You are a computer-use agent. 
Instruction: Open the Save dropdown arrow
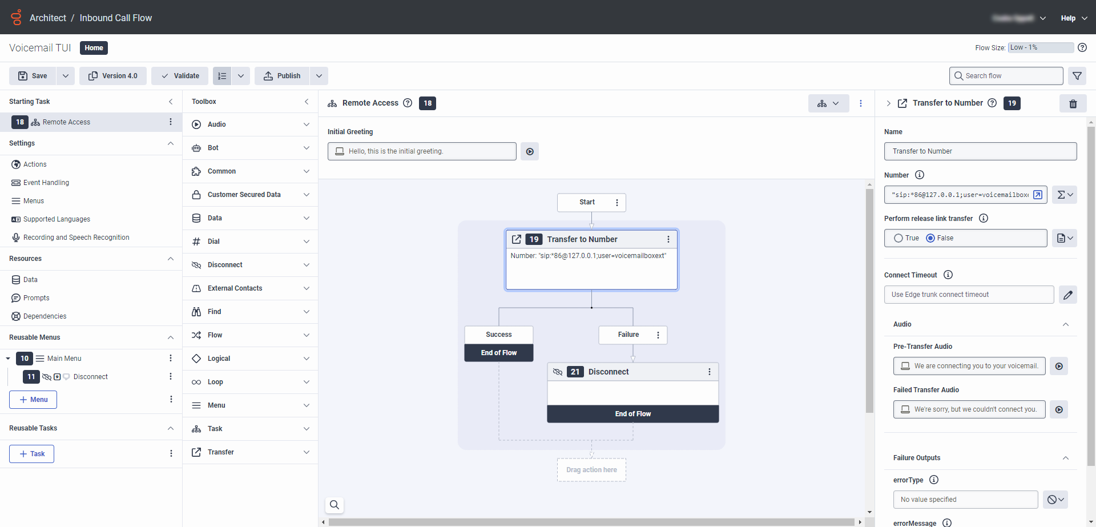[66, 76]
